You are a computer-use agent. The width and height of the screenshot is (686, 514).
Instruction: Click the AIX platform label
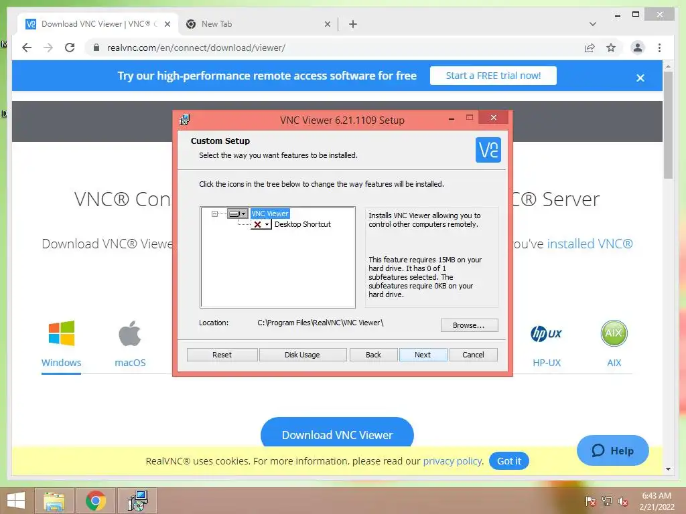click(x=614, y=363)
